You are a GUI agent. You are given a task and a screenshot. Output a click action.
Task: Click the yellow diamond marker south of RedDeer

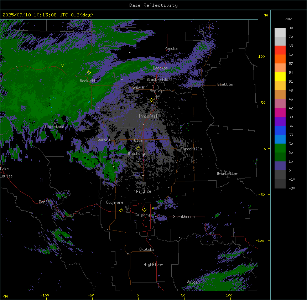click(x=152, y=100)
